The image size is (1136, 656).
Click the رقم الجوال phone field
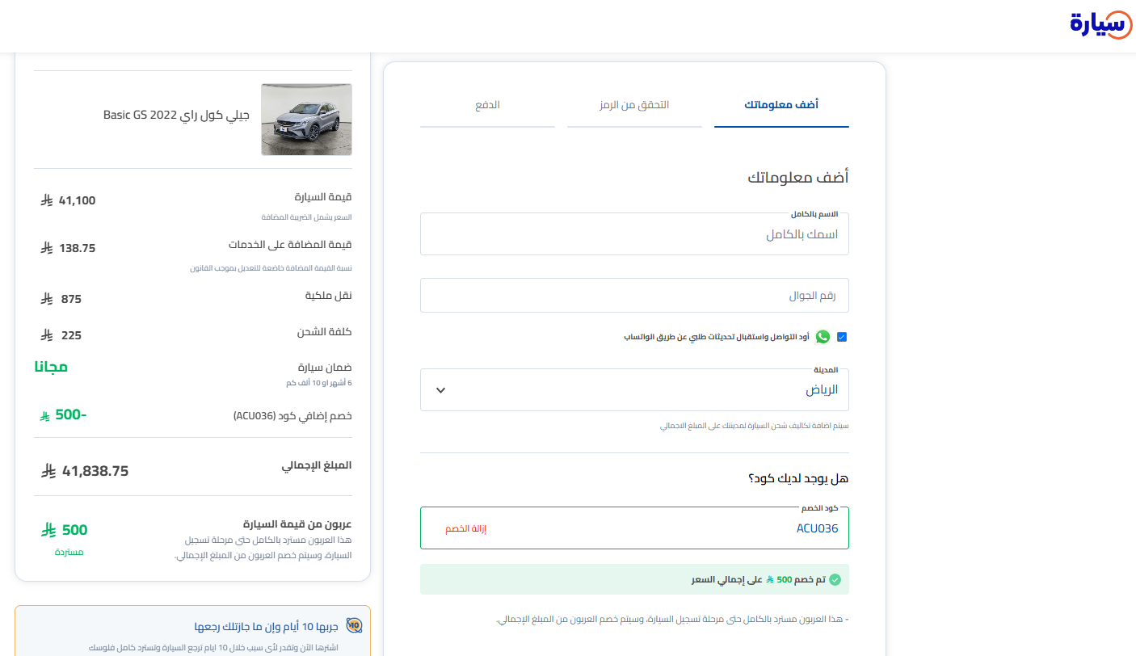click(634, 295)
